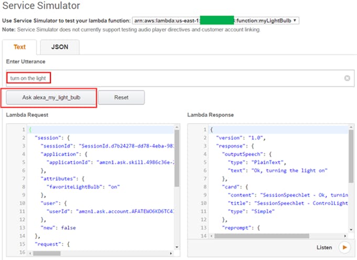357x260 pixels.
Task: Click the "card": { line in Lambda Response
Action: 235,187
